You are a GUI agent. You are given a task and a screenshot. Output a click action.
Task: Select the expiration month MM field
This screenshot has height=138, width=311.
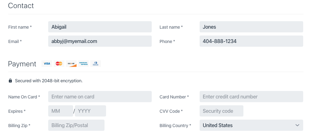[x=60, y=111]
